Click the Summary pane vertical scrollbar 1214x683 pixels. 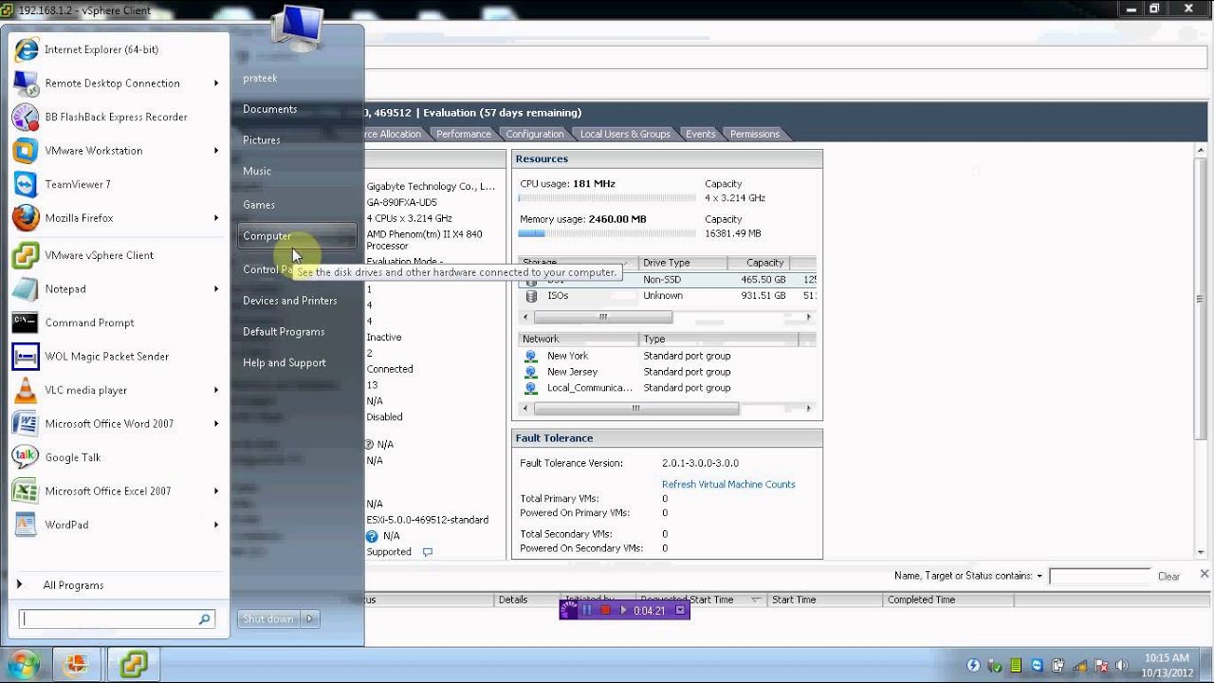coord(1201,299)
